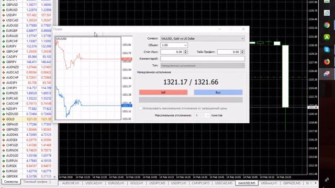This screenshot has width=335, height=188.
Task: Click the XAUUSD tick chart in the order dialog
Action: tap(88, 78)
